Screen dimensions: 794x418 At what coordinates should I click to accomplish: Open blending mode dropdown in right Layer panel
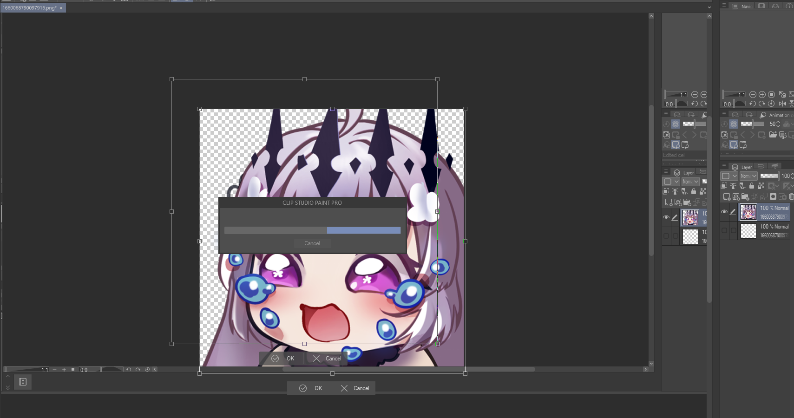click(748, 176)
